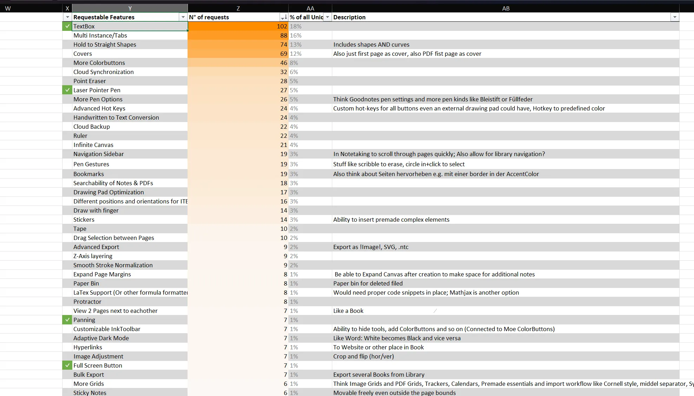This screenshot has height=396, width=694.
Task: Select column Z header
Action: [238, 8]
